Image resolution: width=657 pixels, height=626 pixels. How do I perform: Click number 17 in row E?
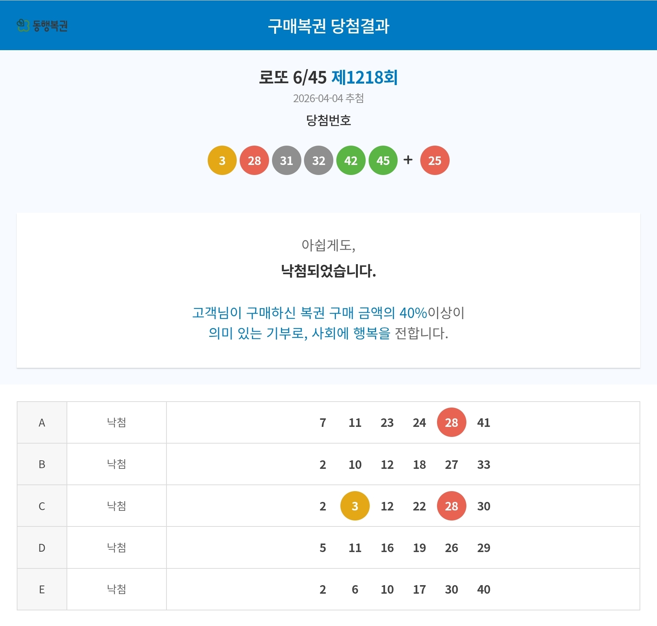click(420, 589)
